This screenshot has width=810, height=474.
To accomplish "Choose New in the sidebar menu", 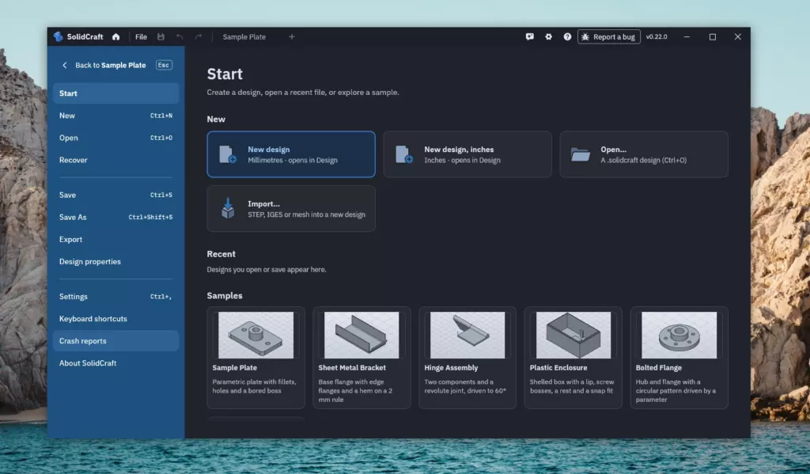I will click(115, 116).
